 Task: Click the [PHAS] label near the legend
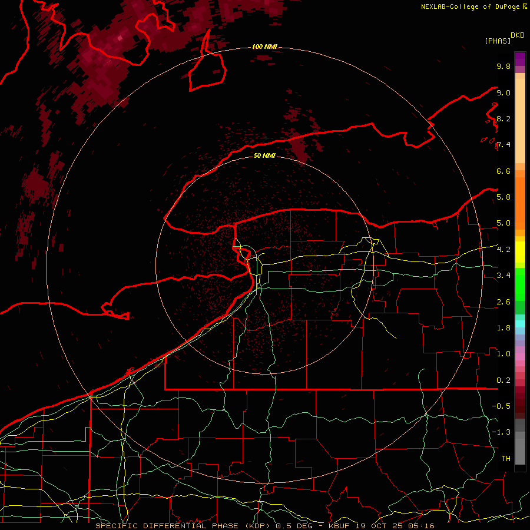497,41
